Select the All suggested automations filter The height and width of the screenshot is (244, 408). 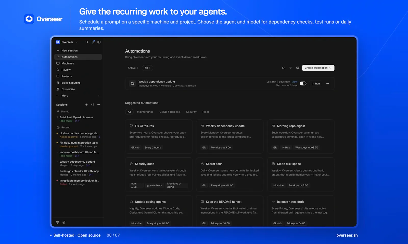click(x=129, y=112)
